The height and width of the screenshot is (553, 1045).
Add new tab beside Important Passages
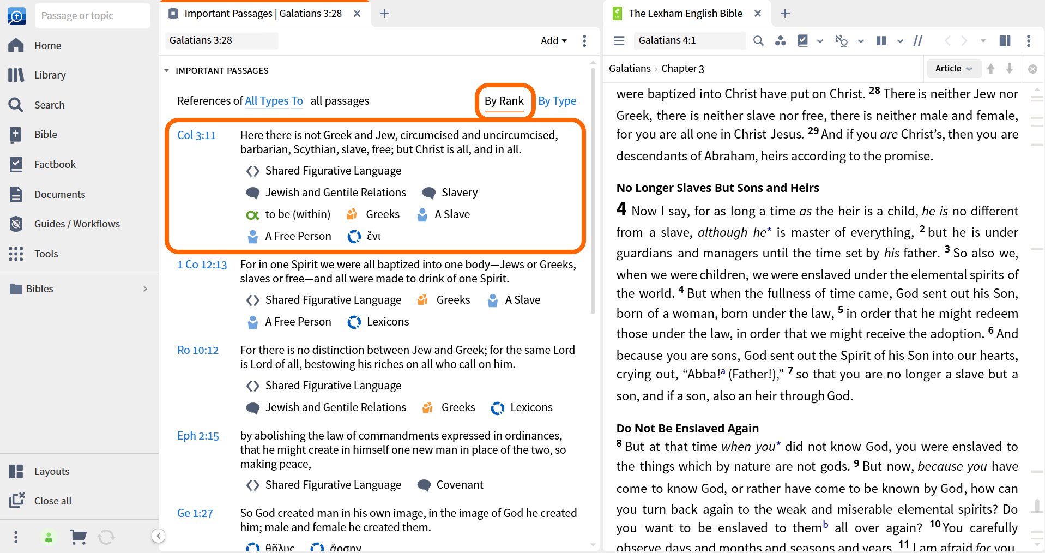(x=384, y=14)
